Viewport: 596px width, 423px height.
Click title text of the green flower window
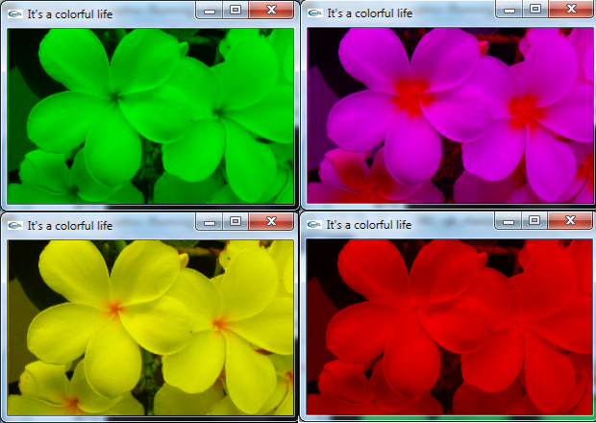(70, 14)
